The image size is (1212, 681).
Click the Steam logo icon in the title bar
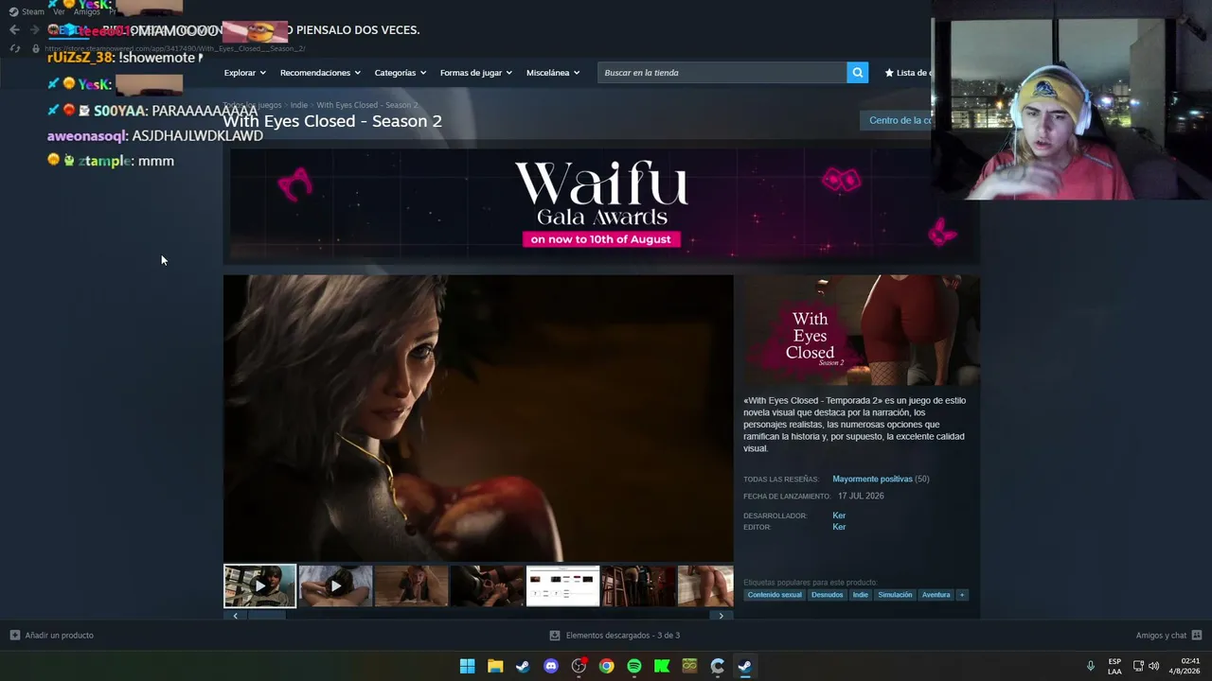(x=13, y=11)
